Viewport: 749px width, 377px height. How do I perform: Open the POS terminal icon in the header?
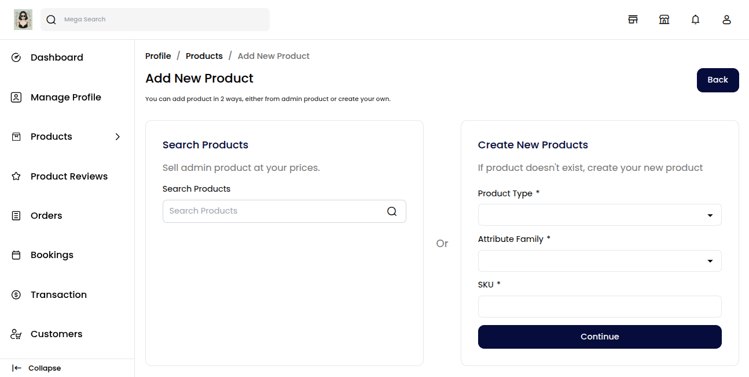tap(633, 19)
